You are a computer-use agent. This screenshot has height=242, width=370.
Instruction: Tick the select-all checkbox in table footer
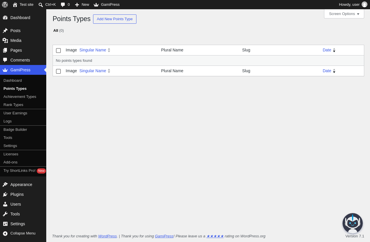click(58, 71)
